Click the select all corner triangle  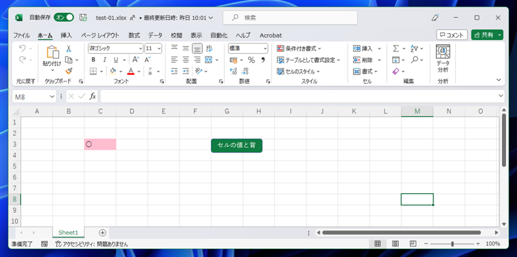[x=16, y=112]
